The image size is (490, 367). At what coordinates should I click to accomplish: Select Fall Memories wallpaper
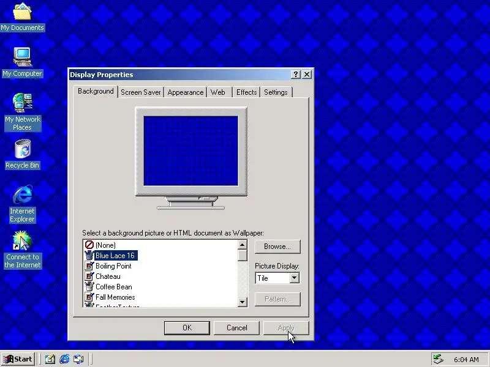(115, 297)
